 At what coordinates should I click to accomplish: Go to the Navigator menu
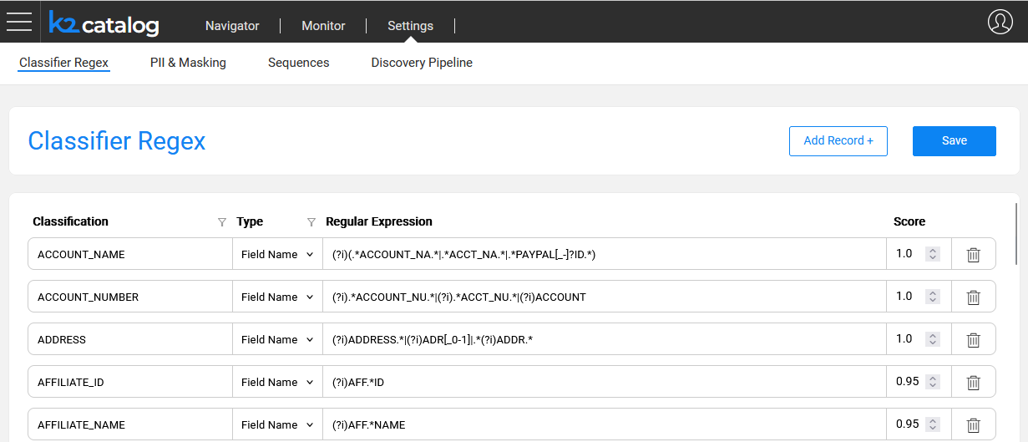[232, 26]
